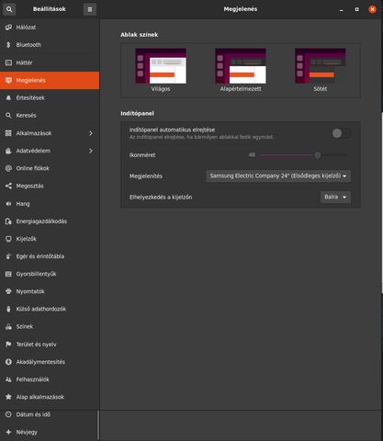Viewport: 383px width, 441px height.
Task: Click the Hálózat network icon
Action: point(8,28)
